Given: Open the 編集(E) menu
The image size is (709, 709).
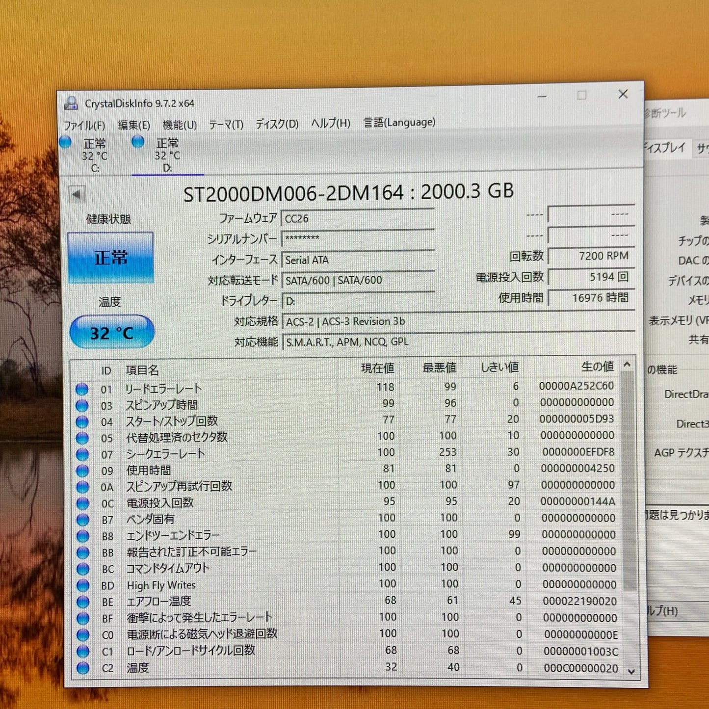Looking at the screenshot, I should (134, 125).
